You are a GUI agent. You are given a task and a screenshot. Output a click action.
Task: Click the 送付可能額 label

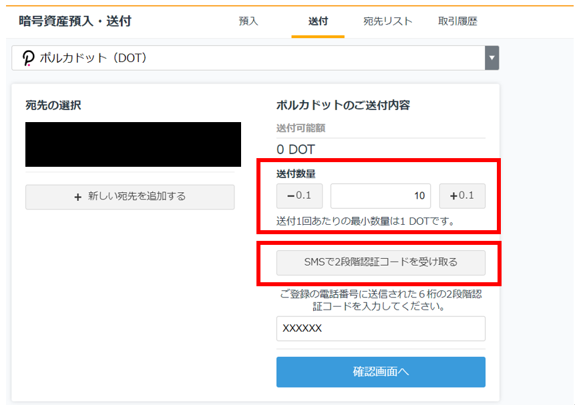(301, 128)
